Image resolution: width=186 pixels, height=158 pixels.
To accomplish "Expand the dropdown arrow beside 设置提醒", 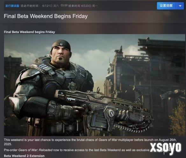I will [x=180, y=6].
